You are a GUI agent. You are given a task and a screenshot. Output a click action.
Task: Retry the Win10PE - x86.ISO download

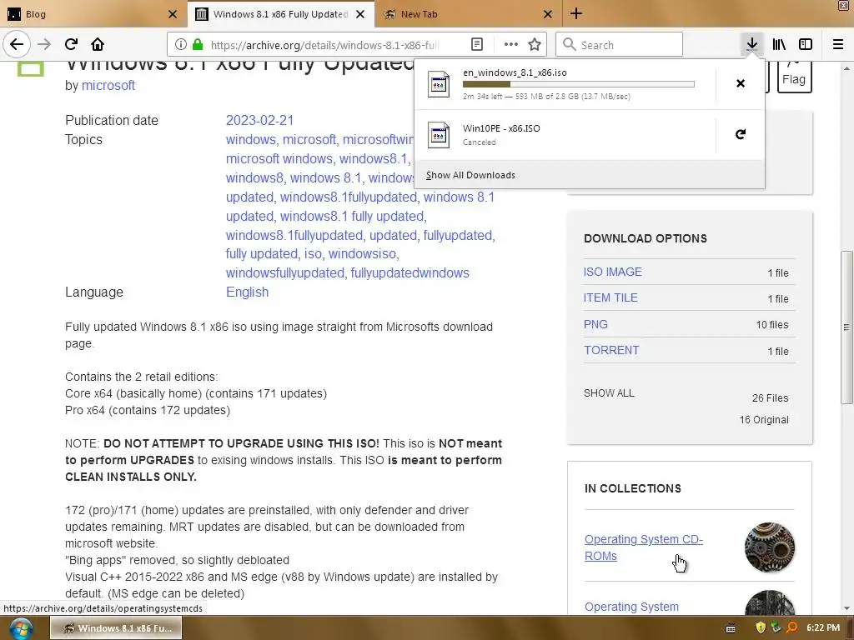pyautogui.click(x=741, y=134)
